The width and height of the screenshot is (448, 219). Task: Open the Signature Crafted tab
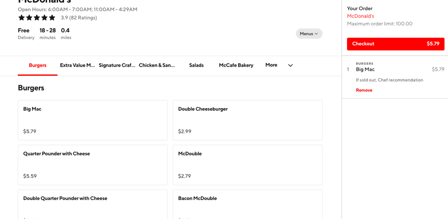(117, 65)
